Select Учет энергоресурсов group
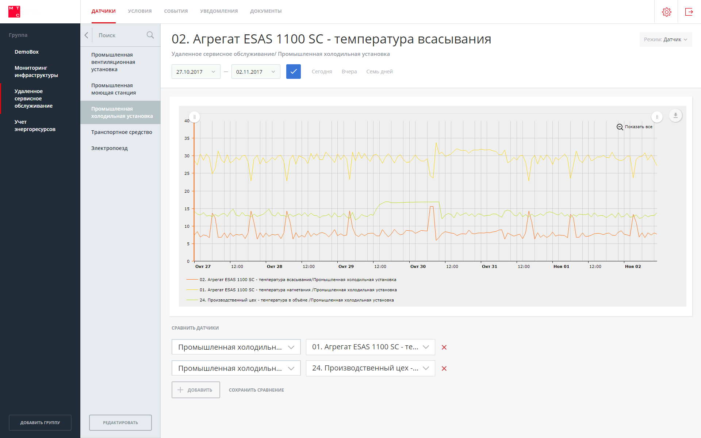701x438 pixels. (x=35, y=126)
